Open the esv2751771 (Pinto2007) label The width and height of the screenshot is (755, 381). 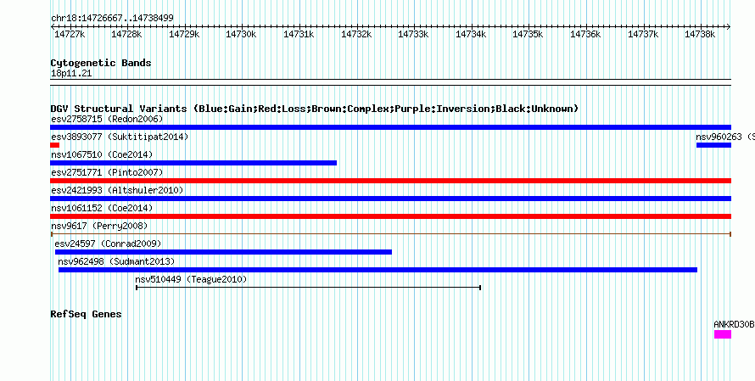(x=108, y=172)
